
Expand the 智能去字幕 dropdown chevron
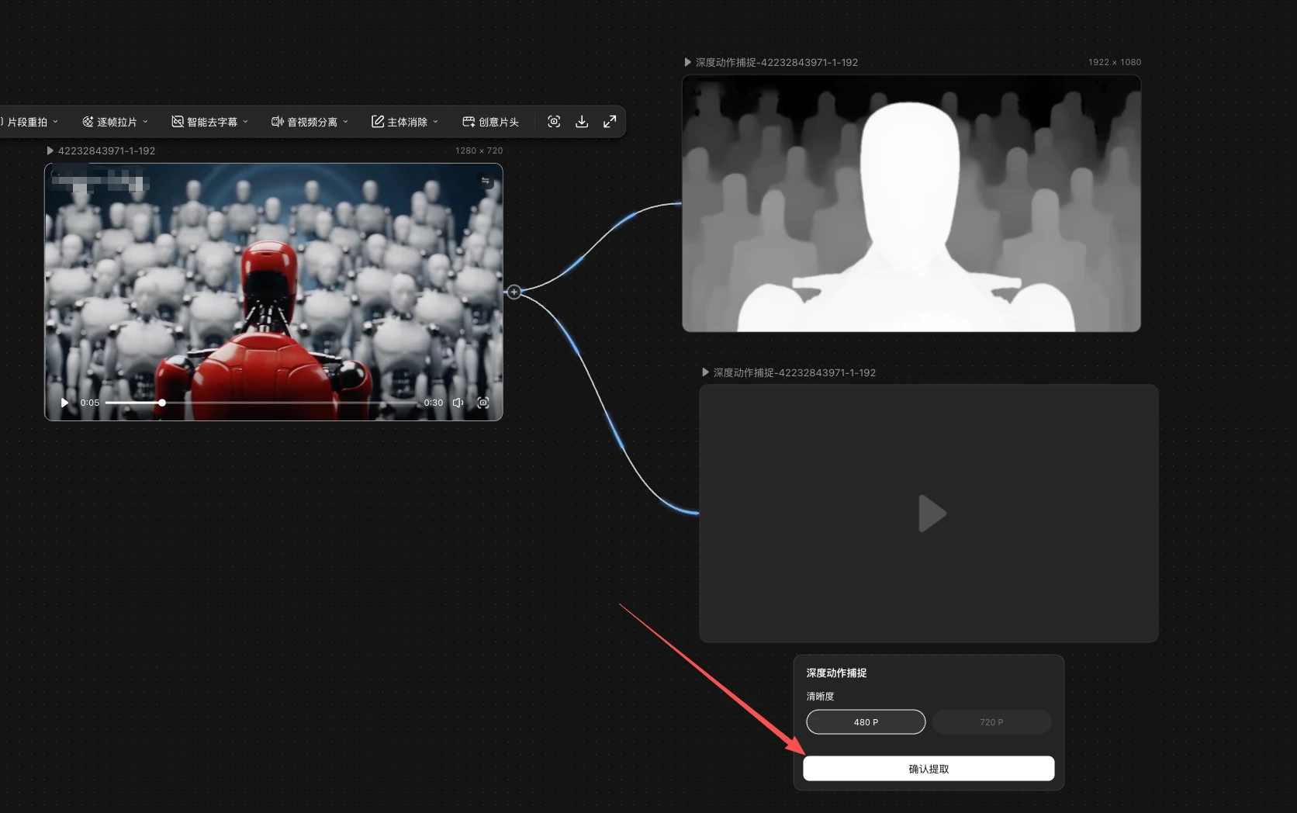pos(245,122)
